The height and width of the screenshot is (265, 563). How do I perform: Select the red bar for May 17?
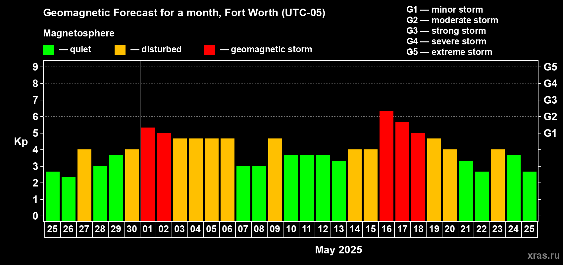point(402,172)
